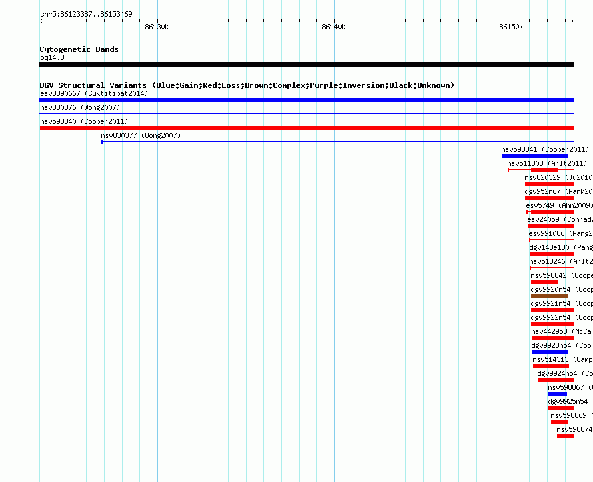Click the blue nsv598867 gain bar
Viewport: 593px width, 482px height.
point(558,394)
